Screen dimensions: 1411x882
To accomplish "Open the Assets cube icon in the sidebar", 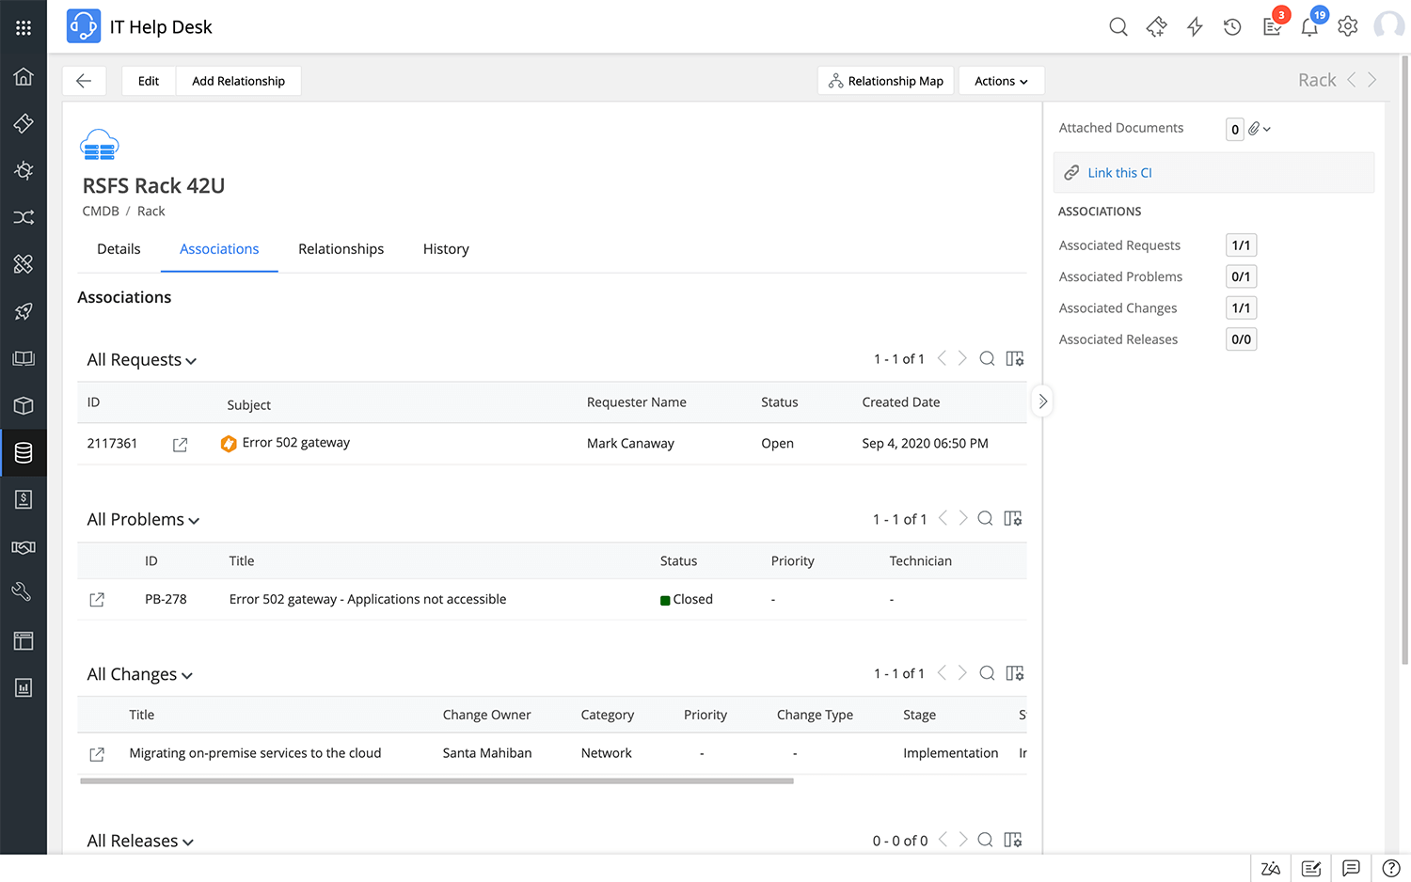I will click(x=24, y=405).
